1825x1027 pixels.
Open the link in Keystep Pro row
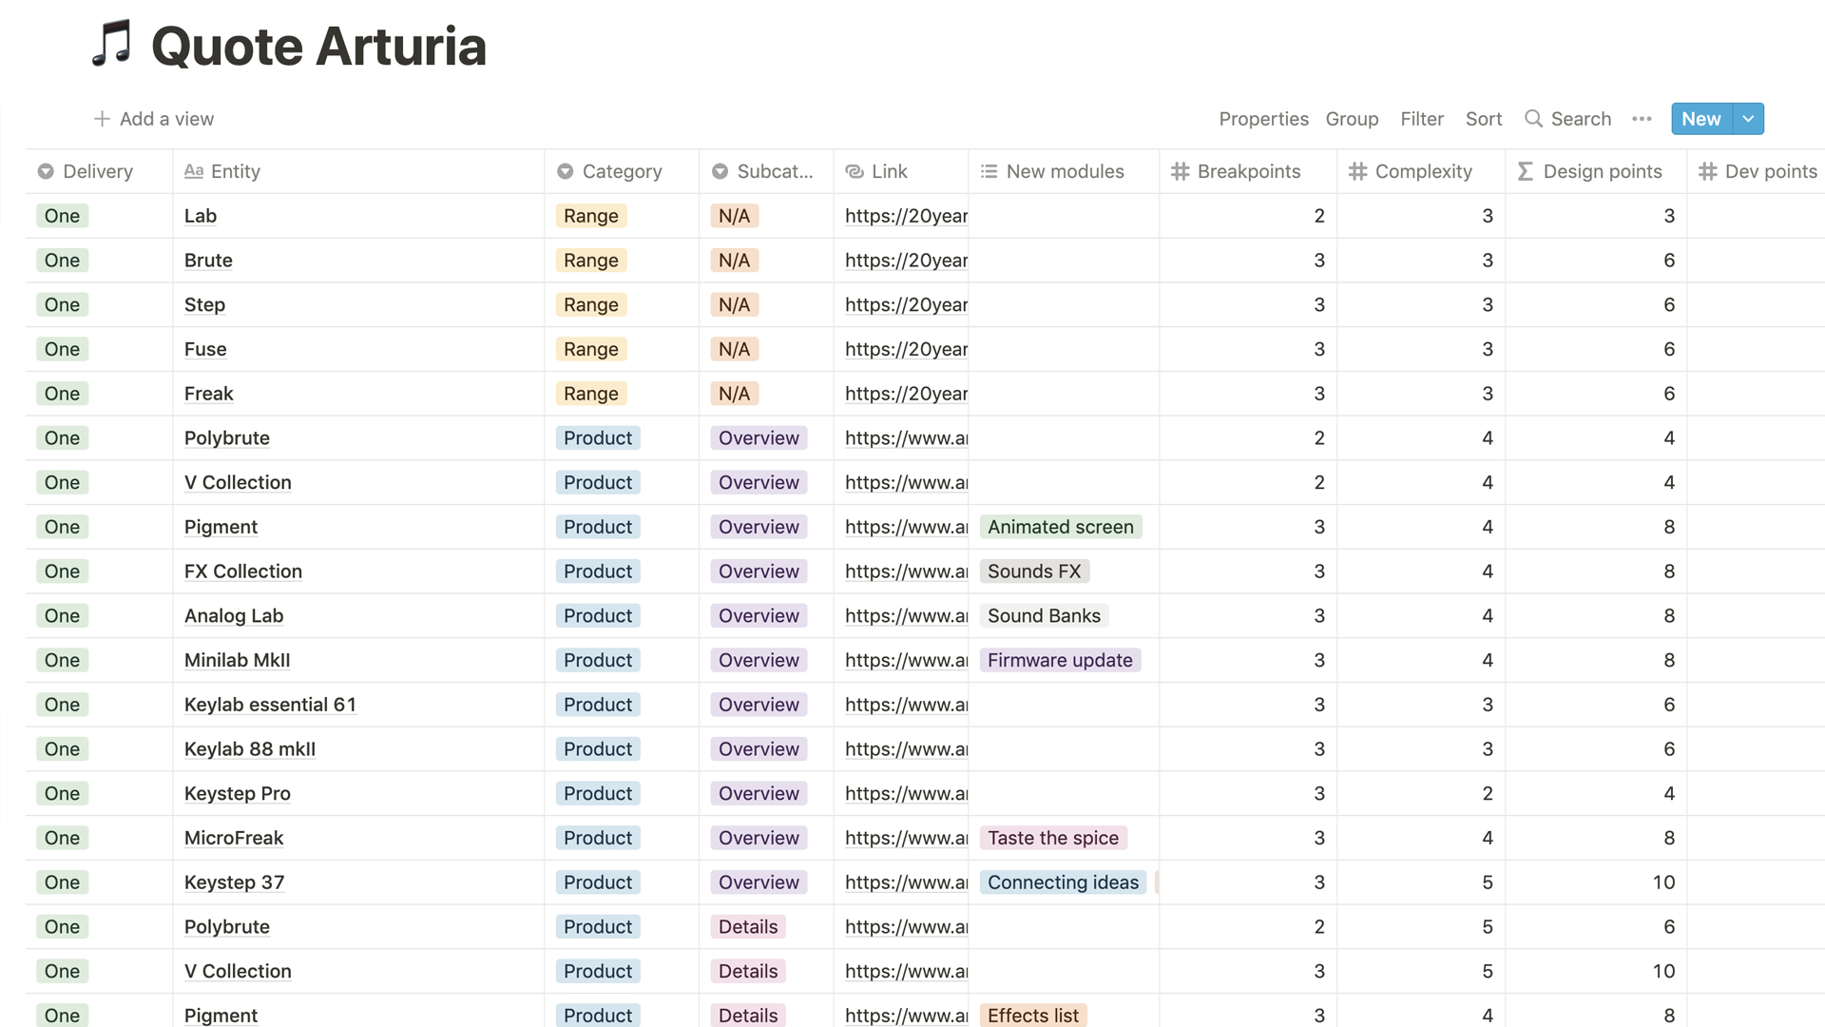[906, 793]
